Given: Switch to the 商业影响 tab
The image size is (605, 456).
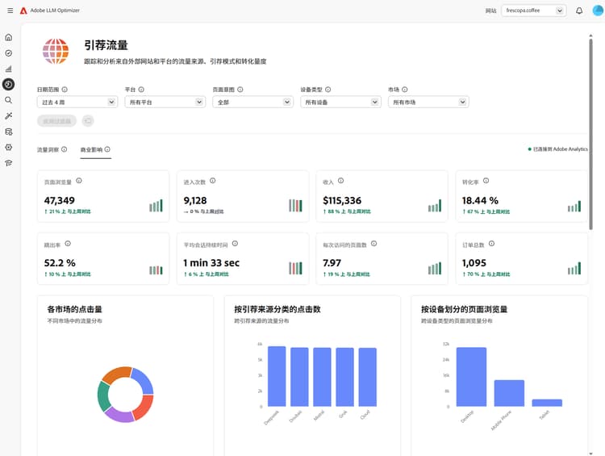Looking at the screenshot, I should 91,149.
